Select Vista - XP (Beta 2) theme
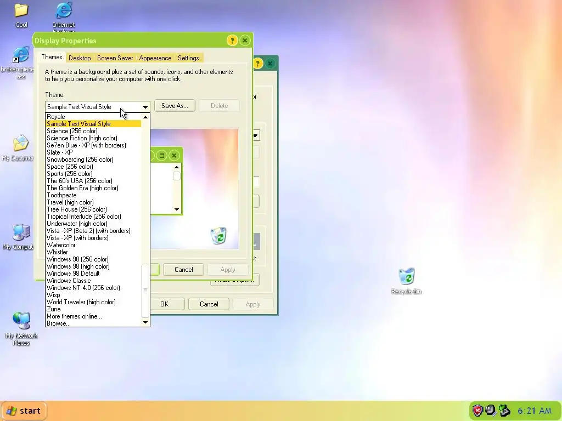Viewport: 562px width, 421px height. 93,231
